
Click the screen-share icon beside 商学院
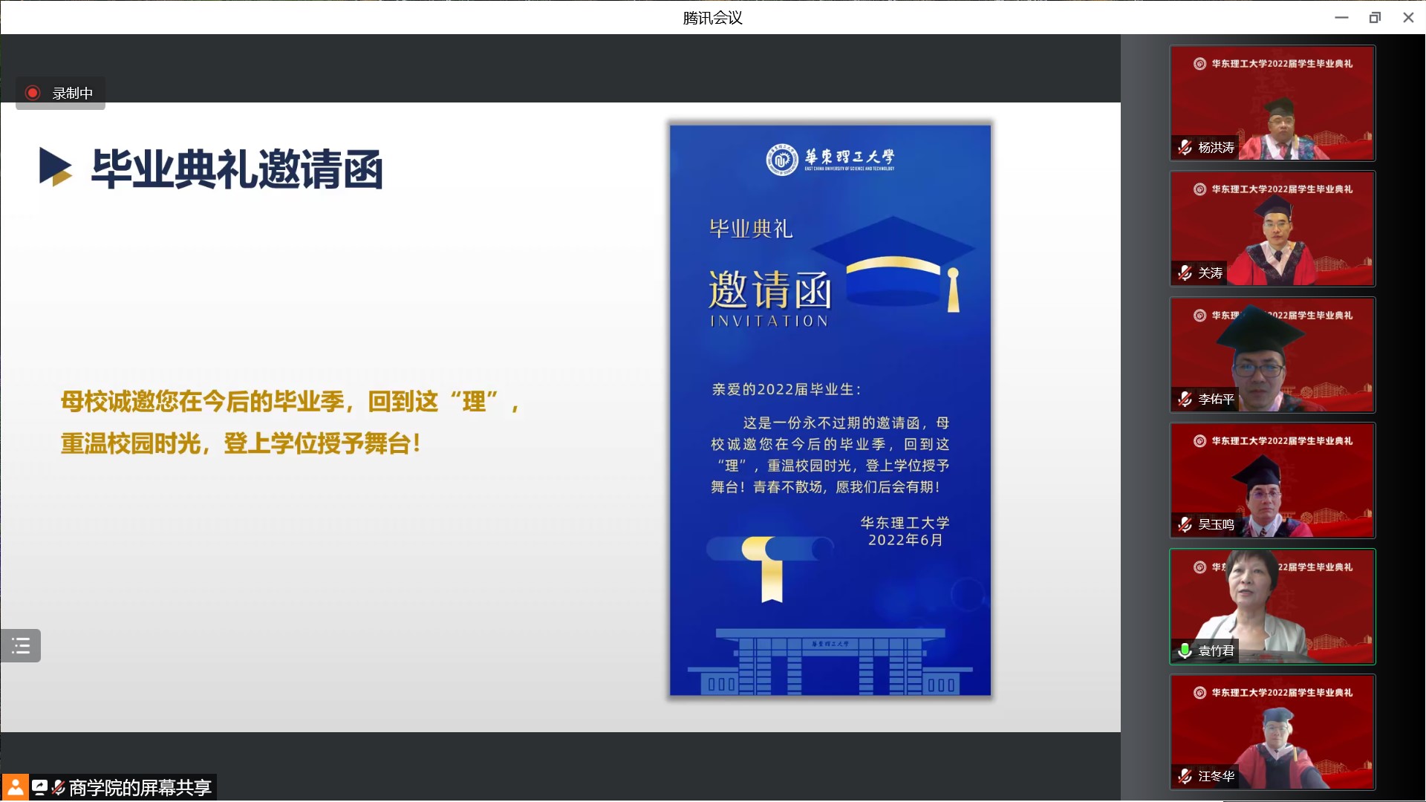[40, 787]
